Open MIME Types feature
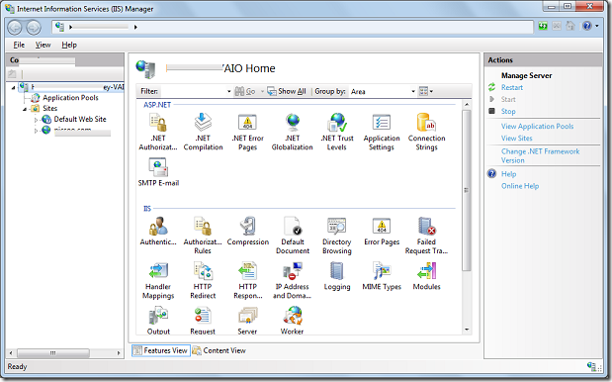 [382, 276]
